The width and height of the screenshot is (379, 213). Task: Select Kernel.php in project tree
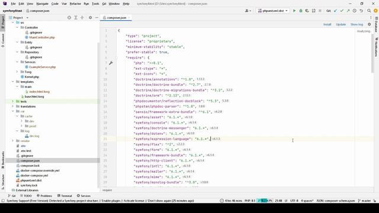pyautogui.click(x=31, y=77)
